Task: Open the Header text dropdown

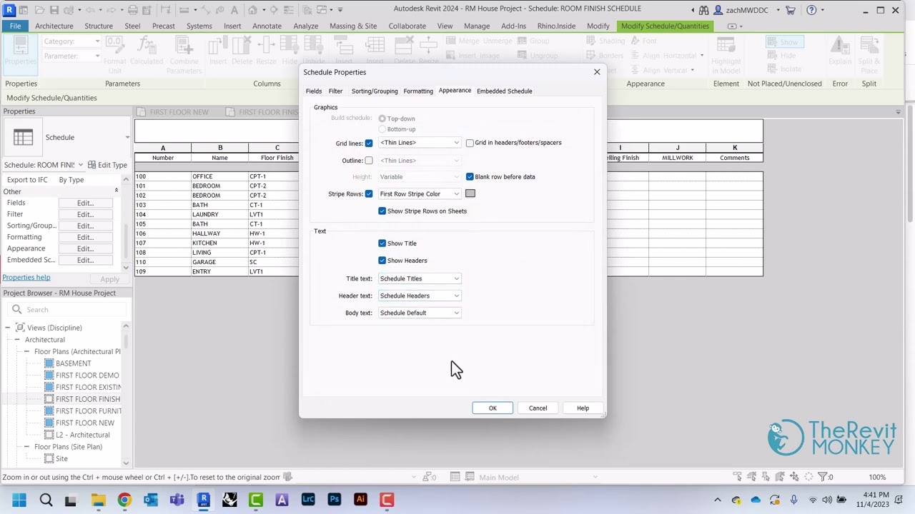Action: coord(420,296)
